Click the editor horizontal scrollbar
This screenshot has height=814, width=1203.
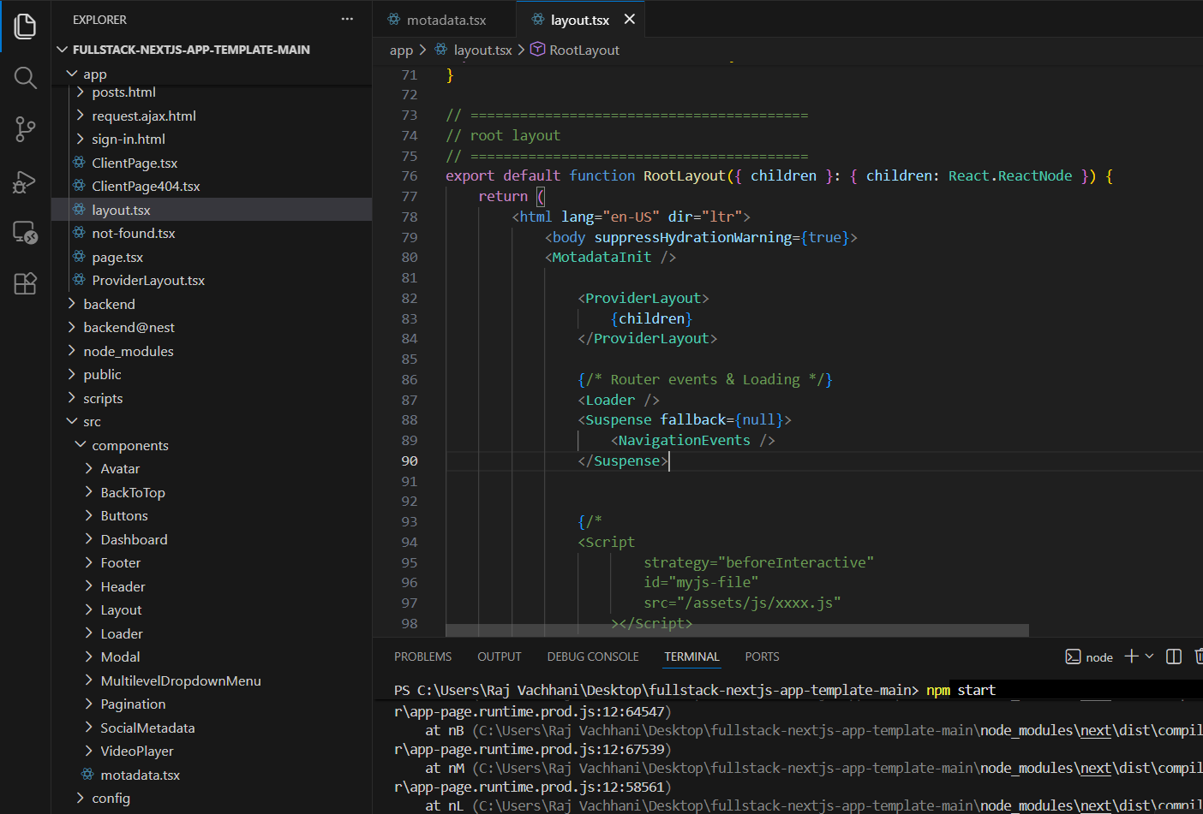click(x=737, y=630)
